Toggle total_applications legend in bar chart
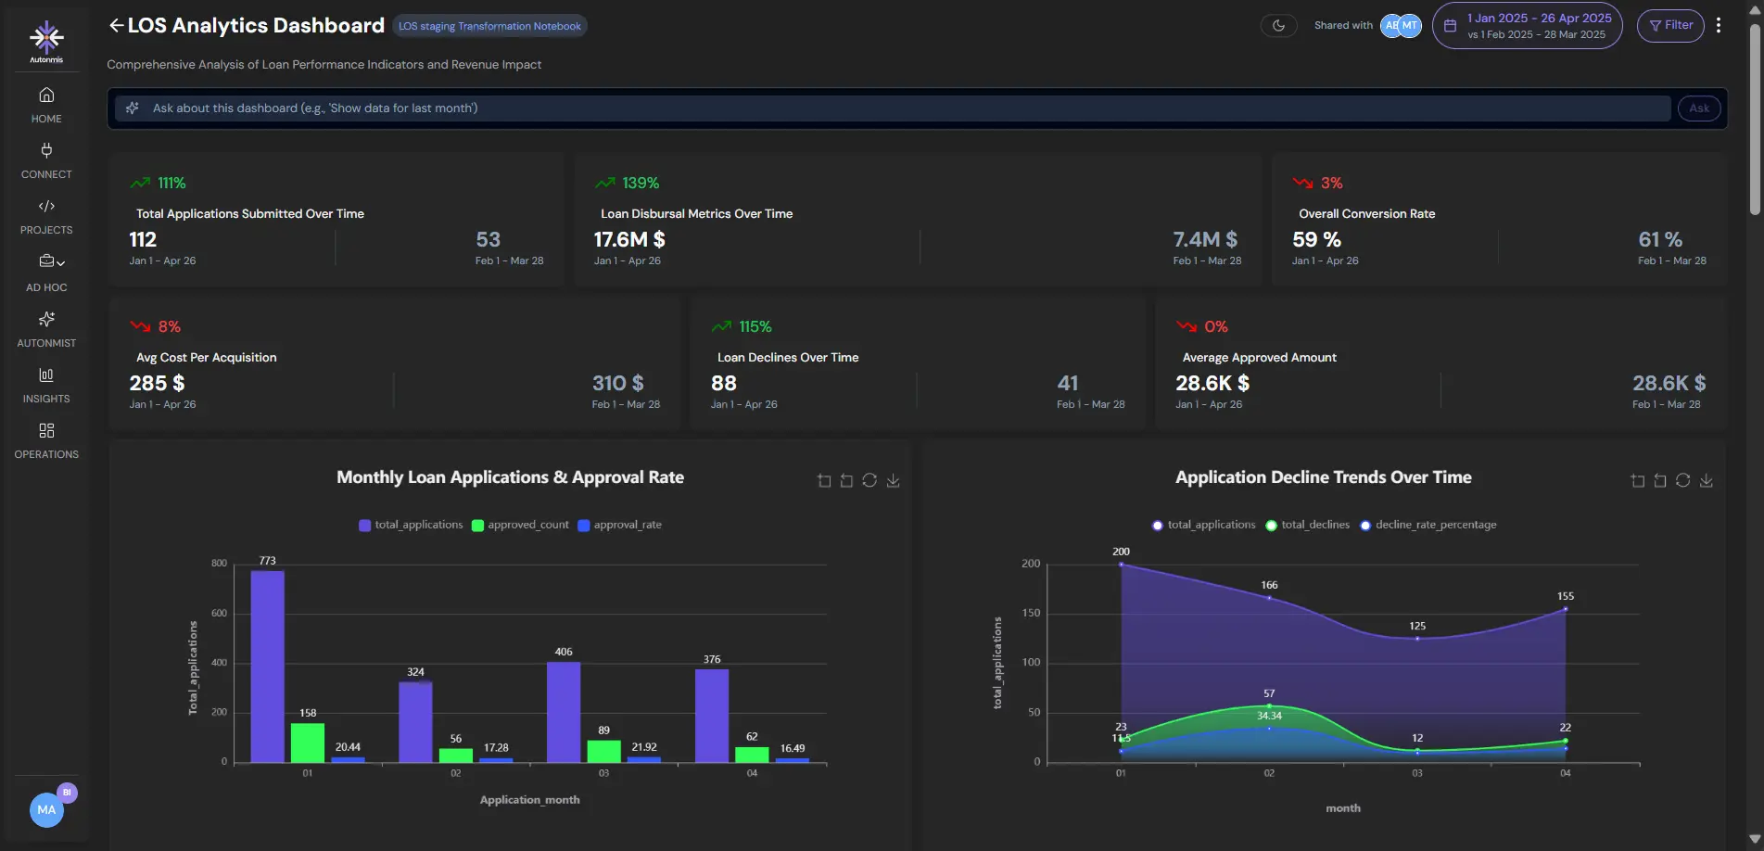Image resolution: width=1764 pixels, height=851 pixels. [x=411, y=525]
